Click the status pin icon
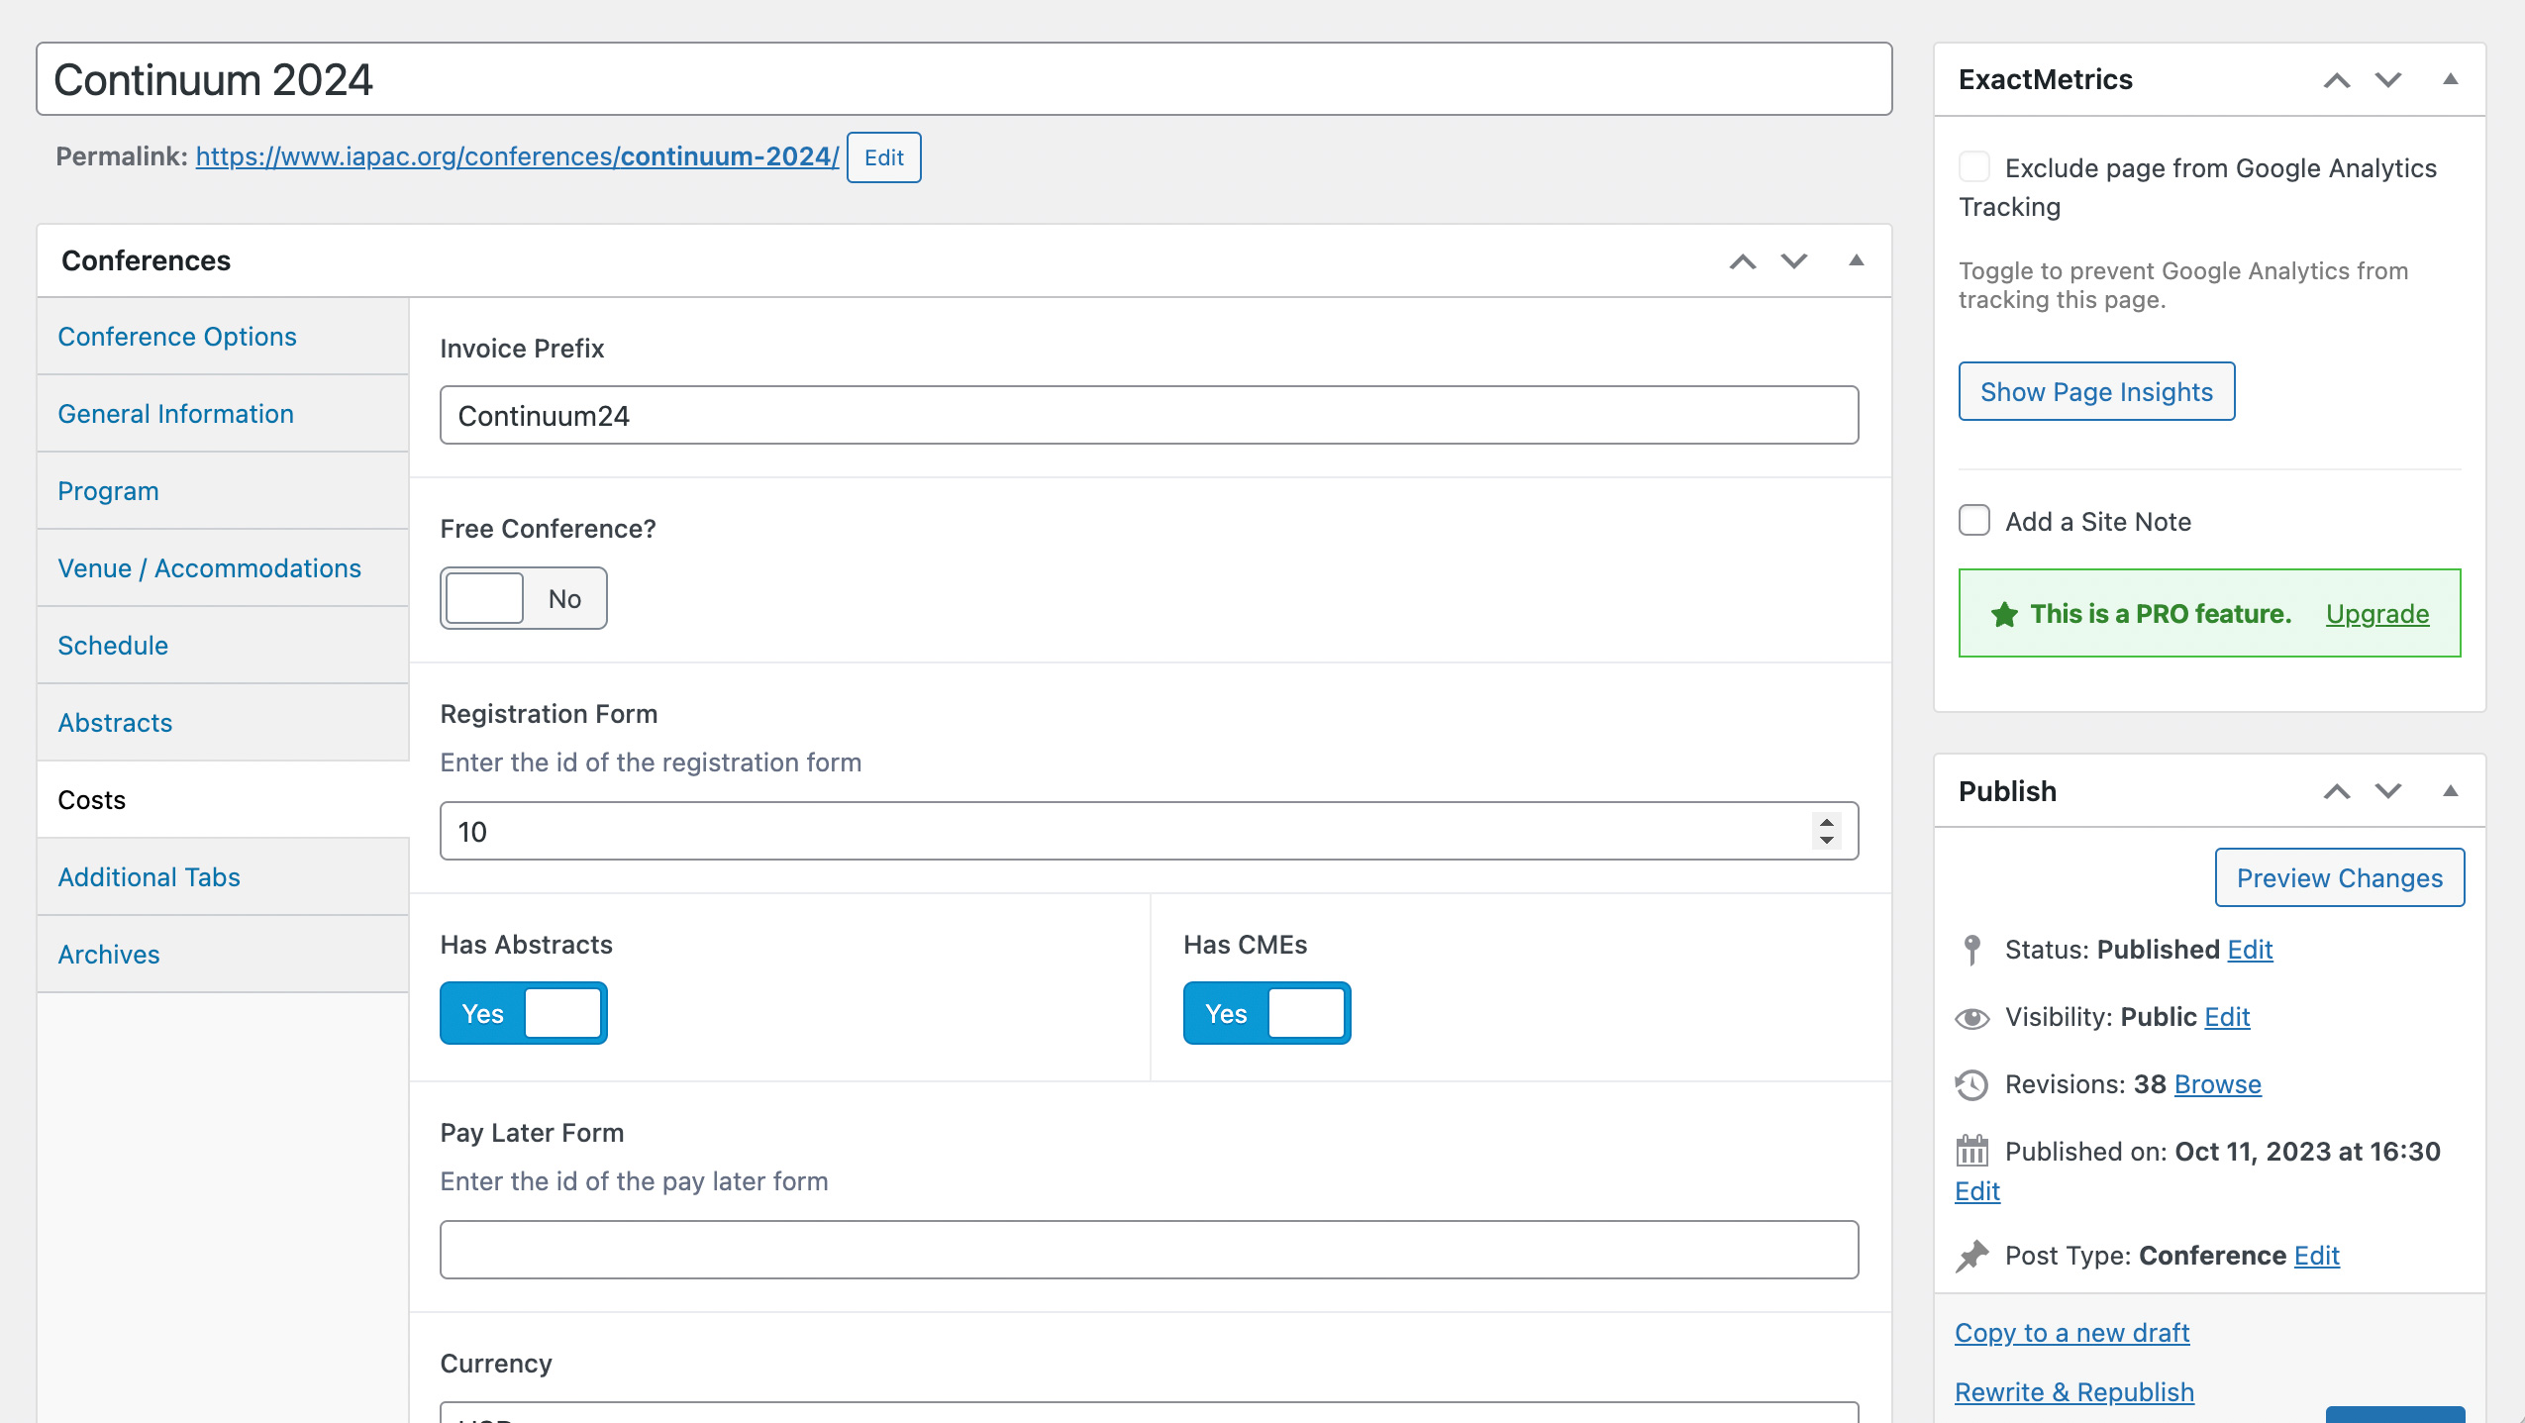 tap(1971, 950)
